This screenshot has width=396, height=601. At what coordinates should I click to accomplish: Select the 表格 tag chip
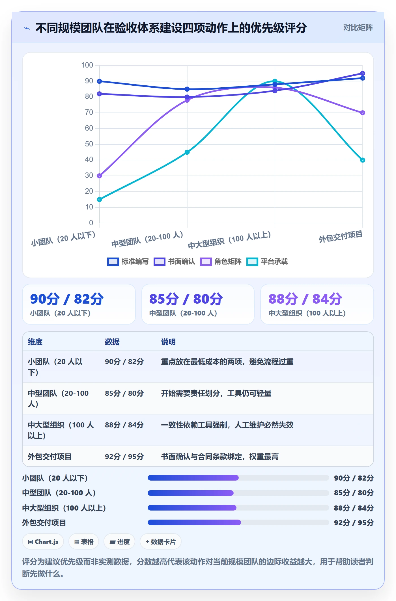coord(84,542)
